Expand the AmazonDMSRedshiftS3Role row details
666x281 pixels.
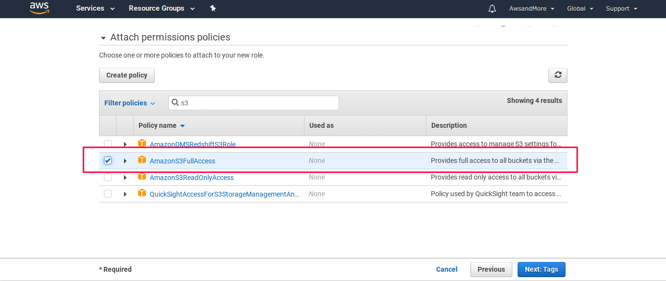click(x=125, y=144)
